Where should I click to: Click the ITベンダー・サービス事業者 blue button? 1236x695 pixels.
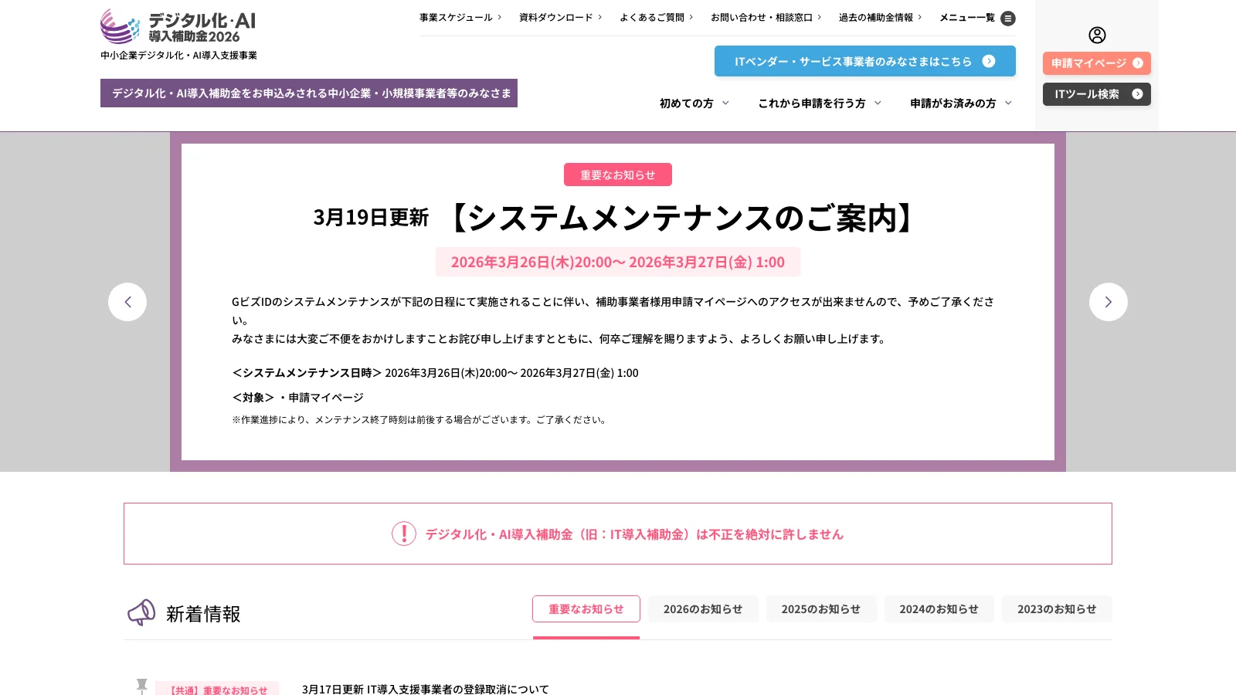pos(864,61)
